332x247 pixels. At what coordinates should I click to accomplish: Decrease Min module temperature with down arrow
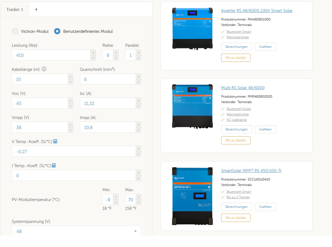click(x=116, y=202)
